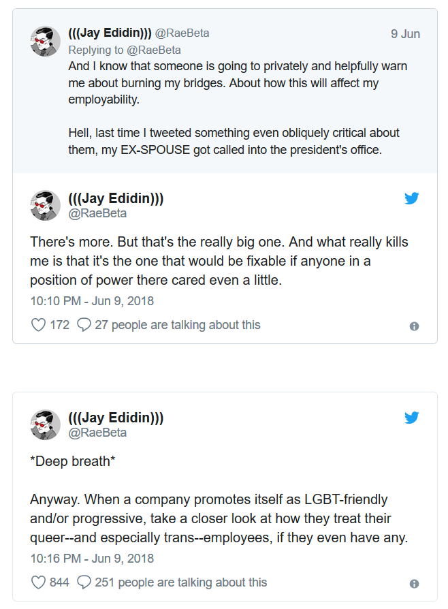Click Twitter bird icon on bottom tweet
This screenshot has height=609, width=448.
411,418
